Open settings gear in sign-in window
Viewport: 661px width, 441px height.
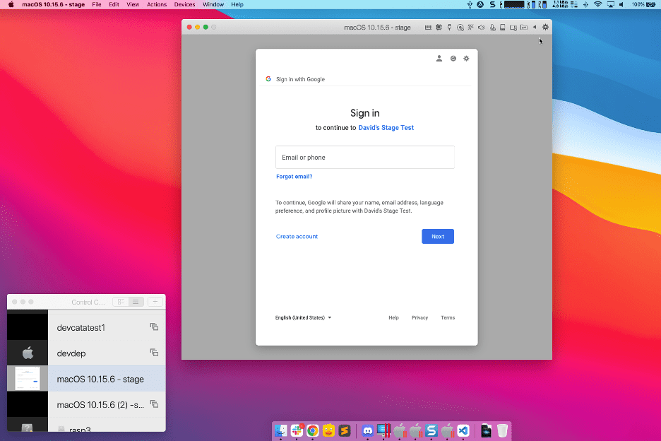(466, 59)
